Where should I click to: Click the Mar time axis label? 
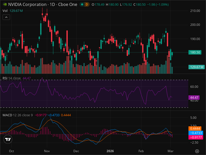tap(170, 151)
